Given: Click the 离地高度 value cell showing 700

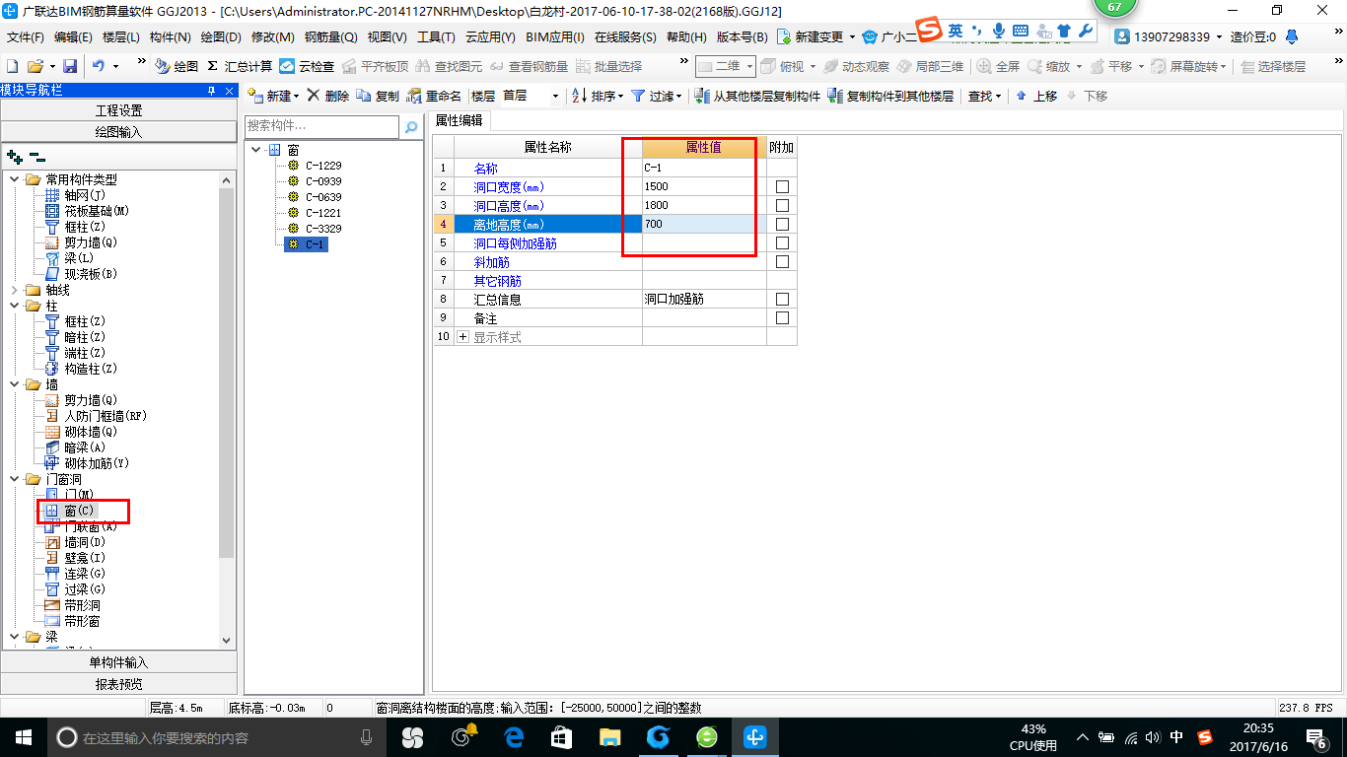Looking at the screenshot, I should [704, 225].
